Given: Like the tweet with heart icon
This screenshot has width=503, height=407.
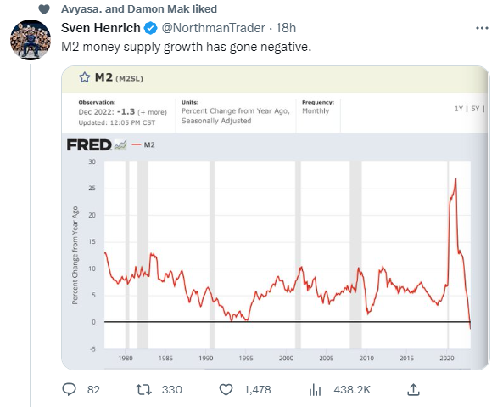Looking at the screenshot, I should 226,390.
